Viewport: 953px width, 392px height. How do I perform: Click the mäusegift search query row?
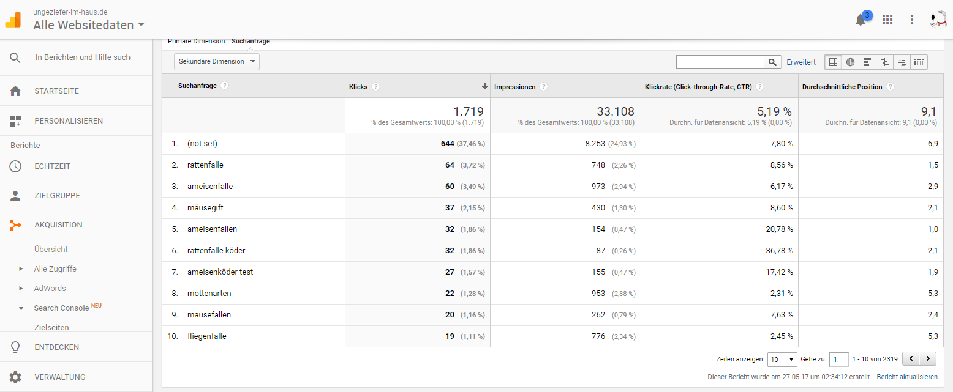[553, 208]
